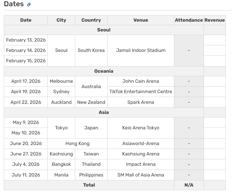This screenshot has width=232, height=194.
Task: Select the July 4, 2026 date cell
Action: 26,164
